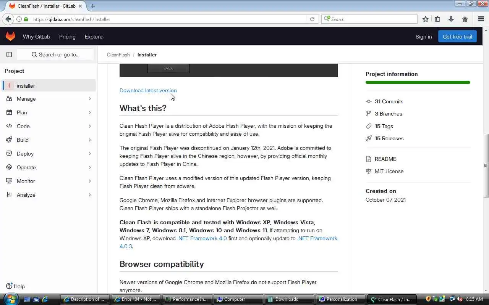This screenshot has width=489, height=305.
Task: Click the Releases rocket icon
Action: (369, 138)
